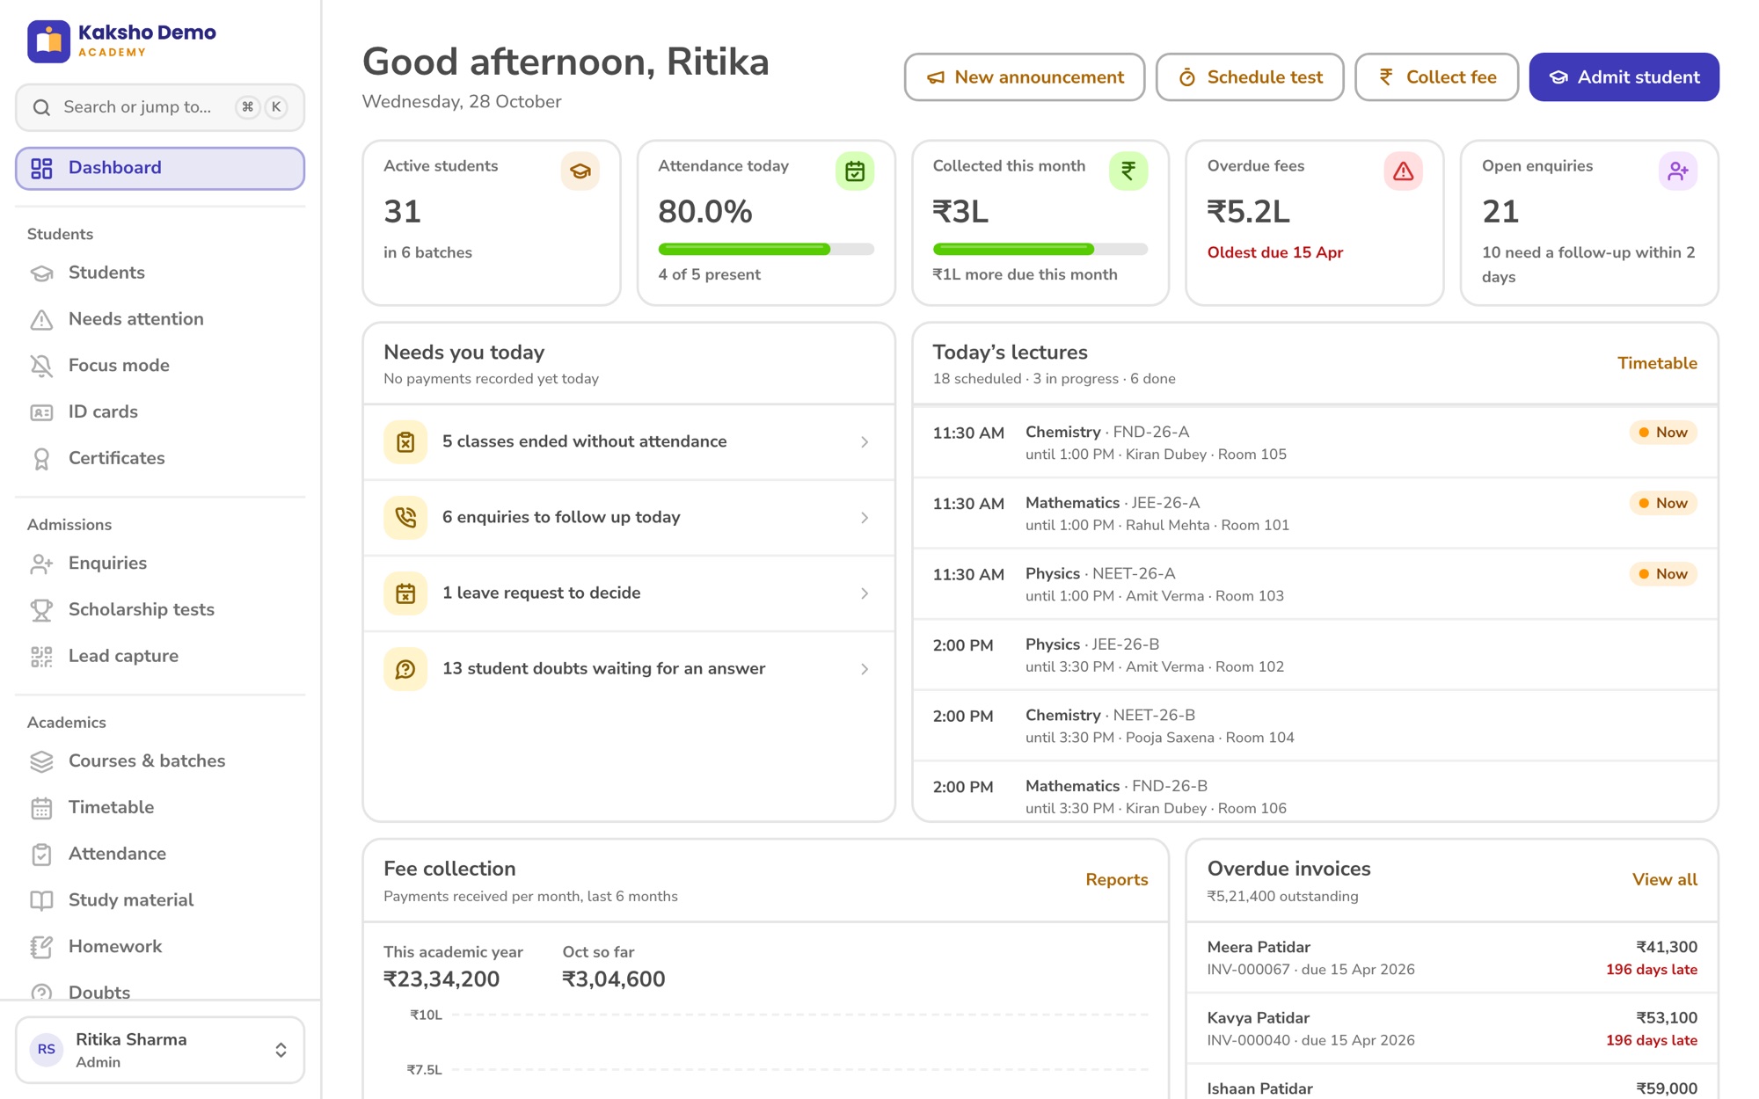Click the Open enquiries add-person icon
The image size is (1759, 1099).
(x=1677, y=171)
